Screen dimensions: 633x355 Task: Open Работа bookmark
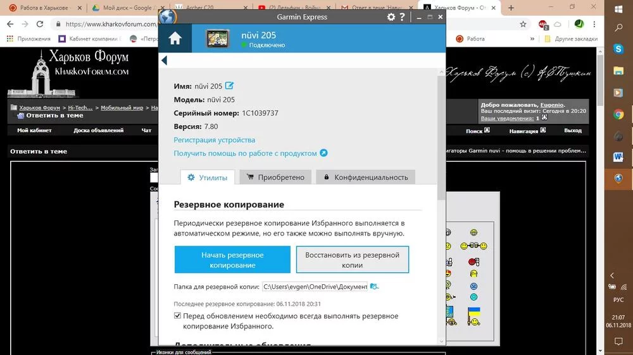coord(470,39)
